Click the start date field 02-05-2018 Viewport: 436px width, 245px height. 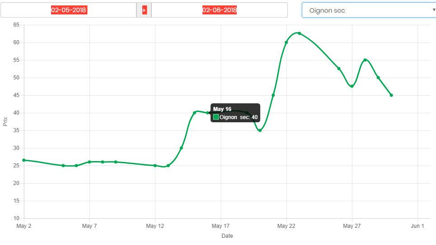pos(69,10)
